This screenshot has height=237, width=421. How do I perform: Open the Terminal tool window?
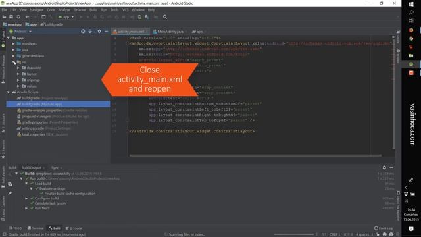tap(36, 228)
